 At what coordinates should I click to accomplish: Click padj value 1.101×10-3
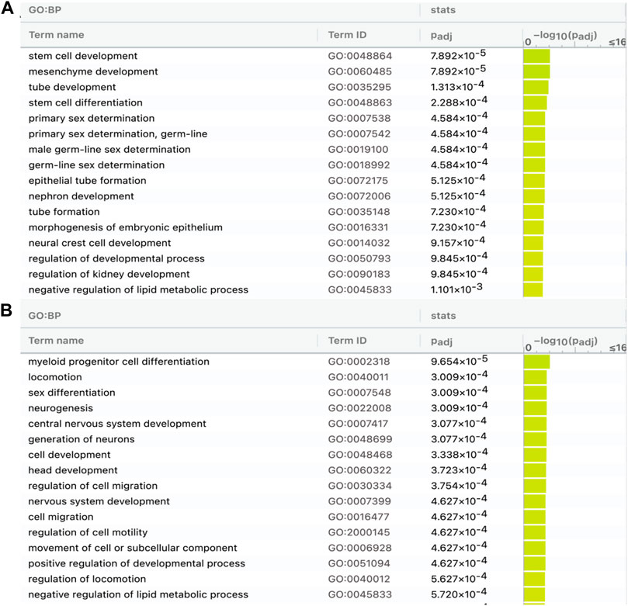pos(456,289)
